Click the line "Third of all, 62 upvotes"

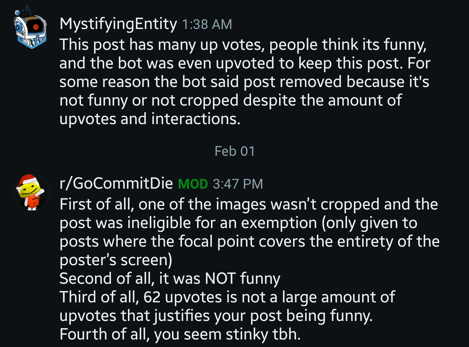coord(227,297)
